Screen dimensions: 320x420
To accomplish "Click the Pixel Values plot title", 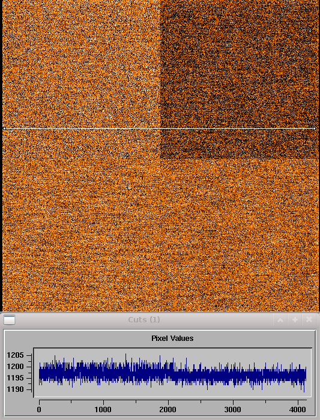I will coord(172,339).
